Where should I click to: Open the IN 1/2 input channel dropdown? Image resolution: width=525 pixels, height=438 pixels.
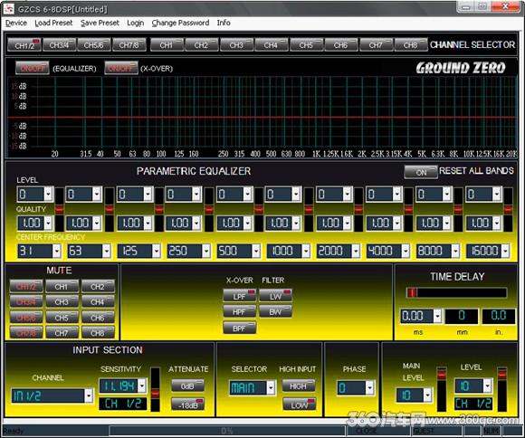(x=89, y=395)
